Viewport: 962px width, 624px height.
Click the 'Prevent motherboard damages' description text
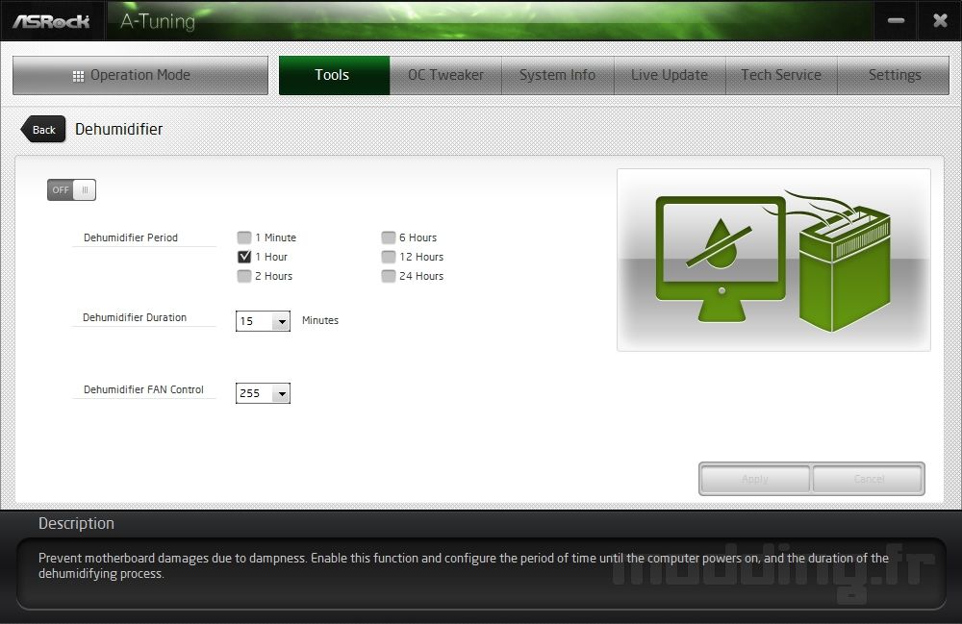tap(464, 565)
